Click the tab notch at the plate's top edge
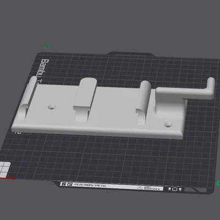 click(131, 54)
